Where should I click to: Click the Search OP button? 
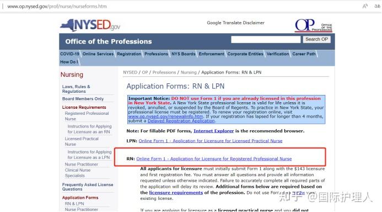pos(316,39)
